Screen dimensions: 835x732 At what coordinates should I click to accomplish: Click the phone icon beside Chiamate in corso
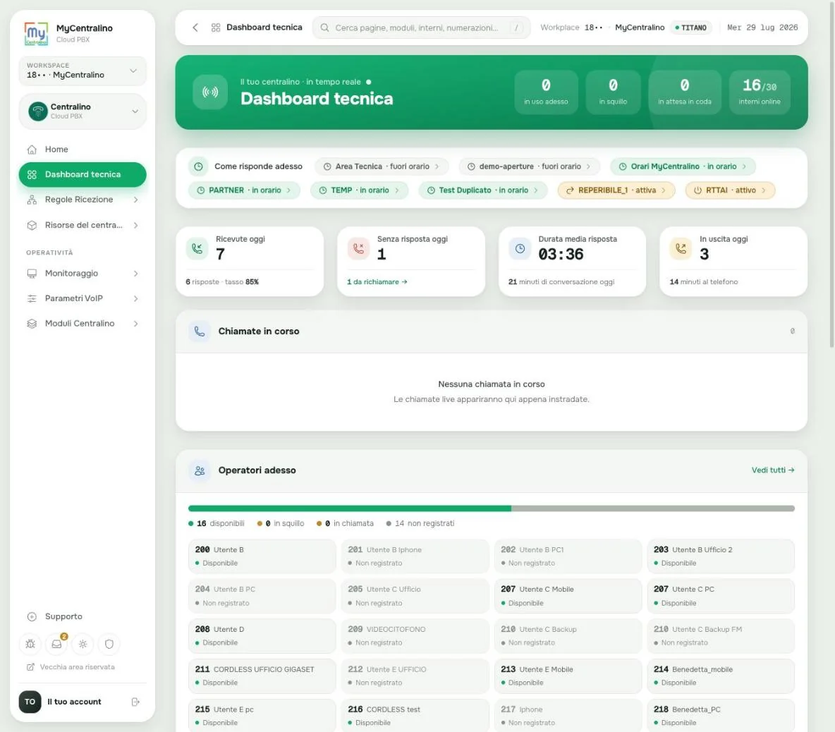[x=200, y=331]
